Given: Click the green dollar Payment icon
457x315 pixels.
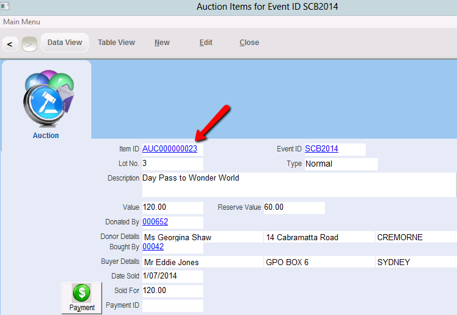Looking at the screenshot, I should (x=82, y=293).
